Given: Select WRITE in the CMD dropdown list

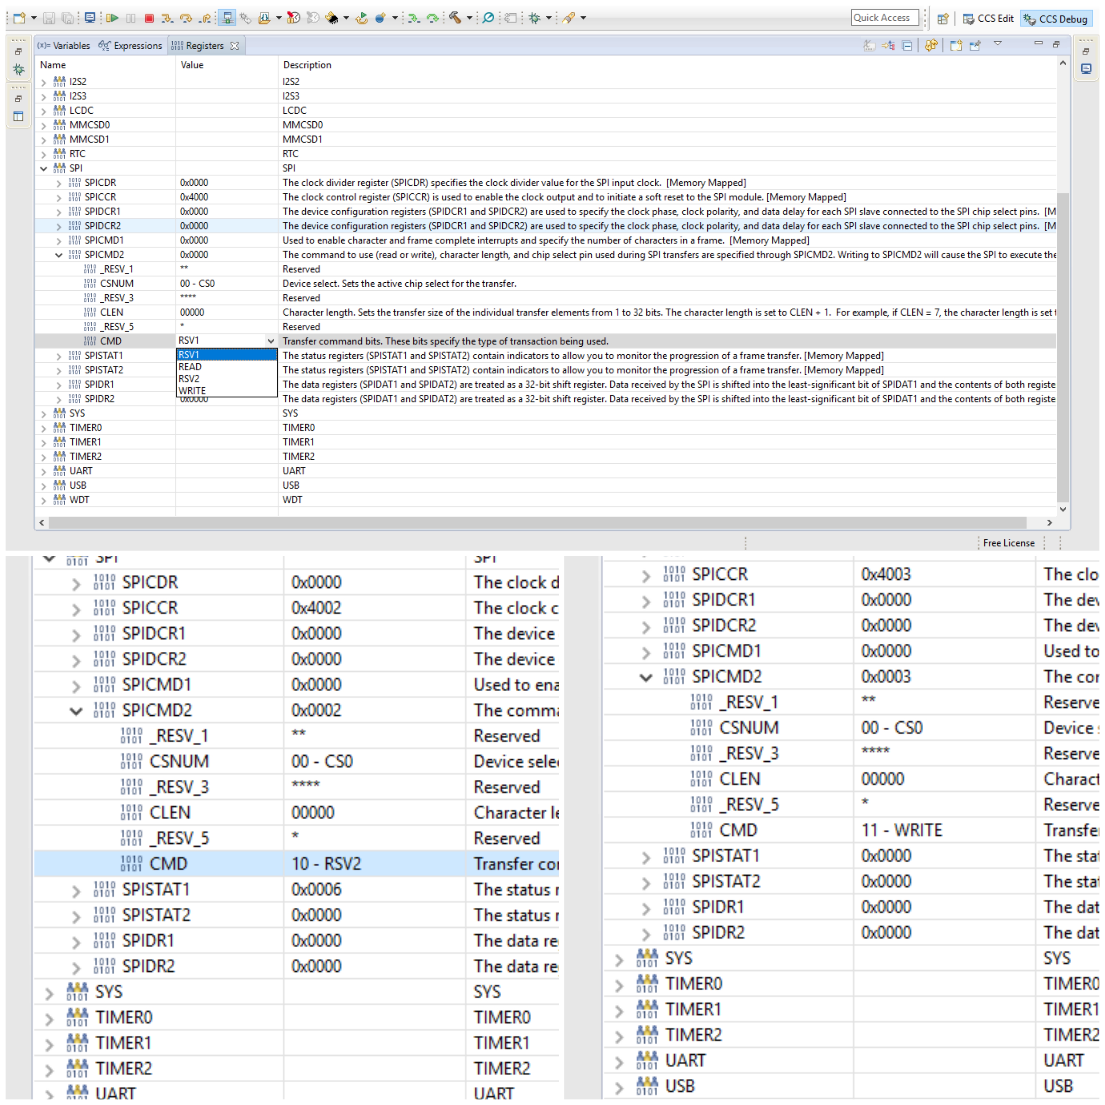Looking at the screenshot, I should (x=192, y=391).
